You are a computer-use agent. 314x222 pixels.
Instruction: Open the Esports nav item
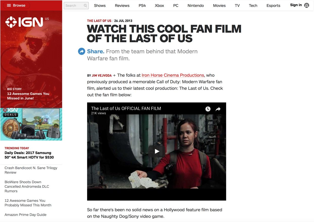273,6
